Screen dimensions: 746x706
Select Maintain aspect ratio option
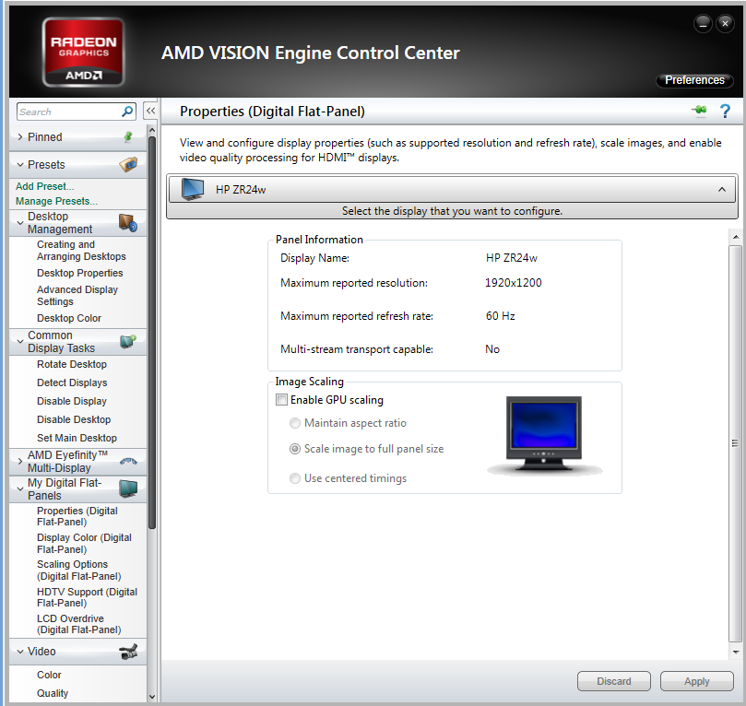[295, 423]
